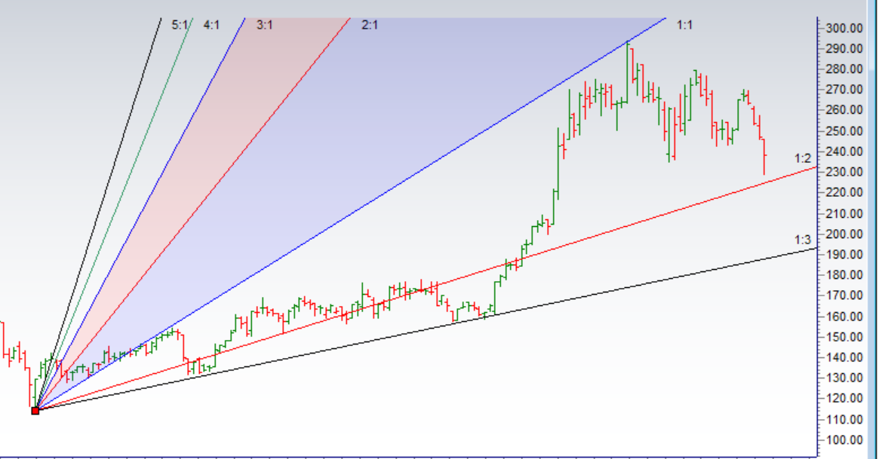Select the 4:1 fan line label
The height and width of the screenshot is (459, 879).
(211, 25)
